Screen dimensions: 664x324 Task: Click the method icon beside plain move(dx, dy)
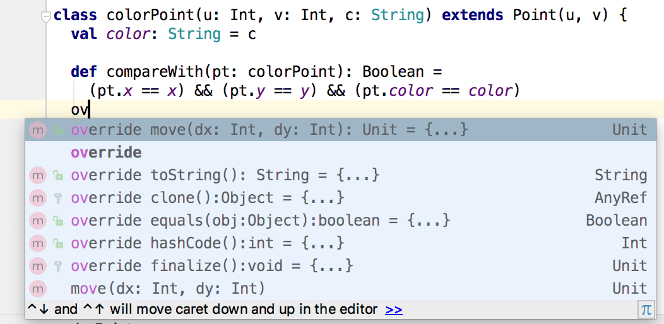point(39,289)
